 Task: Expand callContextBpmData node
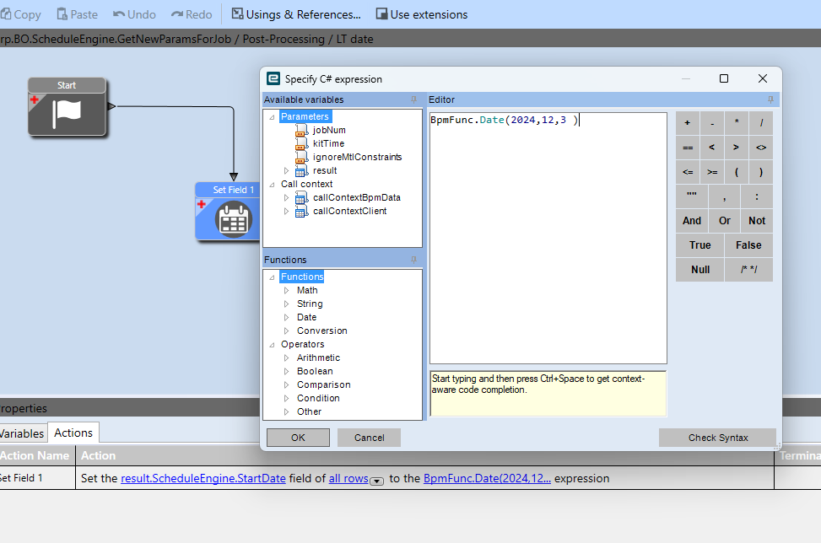286,198
